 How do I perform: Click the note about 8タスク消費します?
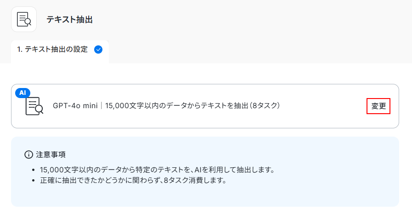133,180
